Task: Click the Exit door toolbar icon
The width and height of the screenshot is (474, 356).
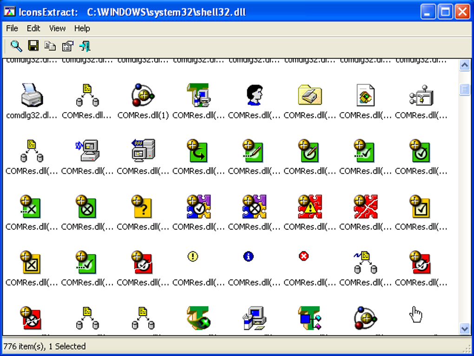Action: [85, 46]
